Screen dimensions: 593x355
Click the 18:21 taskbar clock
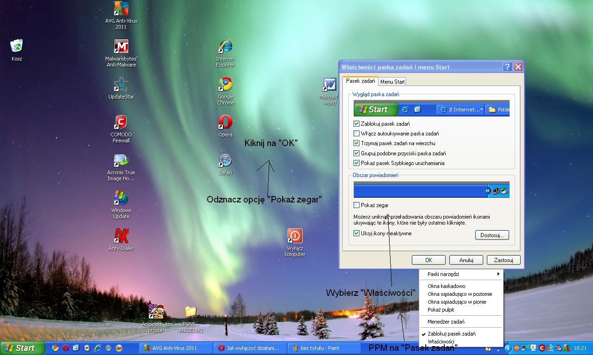pyautogui.click(x=580, y=348)
